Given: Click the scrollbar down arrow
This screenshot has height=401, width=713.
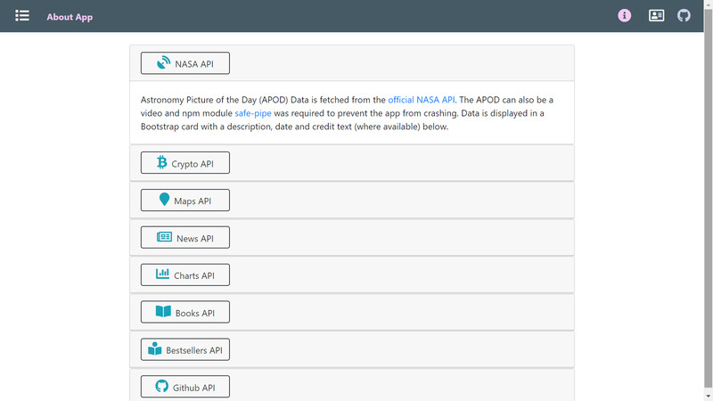Looking at the screenshot, I should pos(709,397).
